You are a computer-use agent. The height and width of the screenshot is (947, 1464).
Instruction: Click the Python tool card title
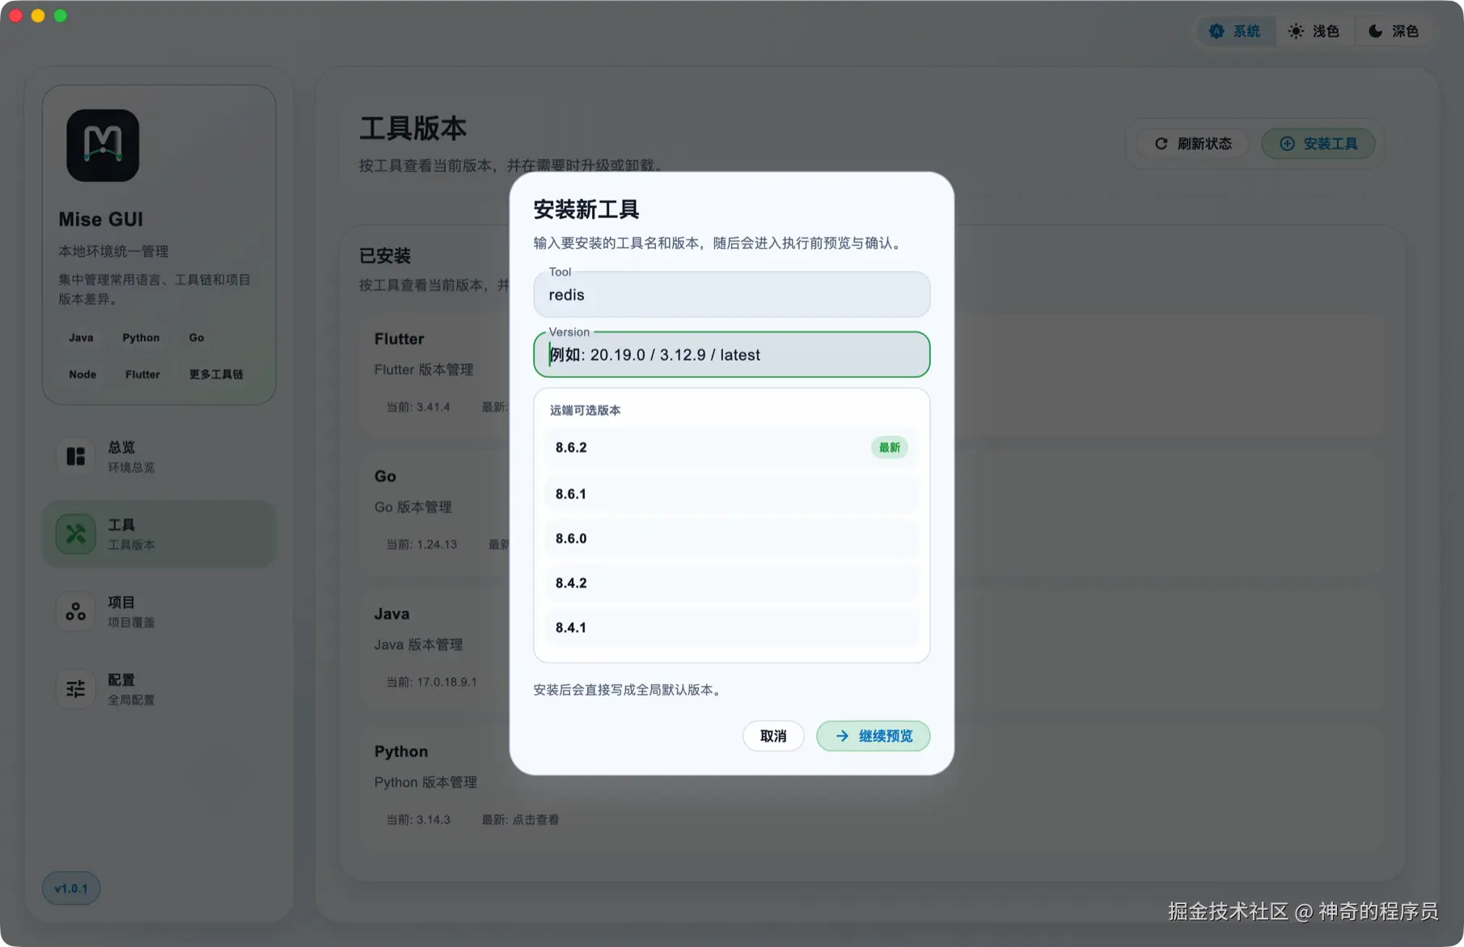tap(400, 751)
